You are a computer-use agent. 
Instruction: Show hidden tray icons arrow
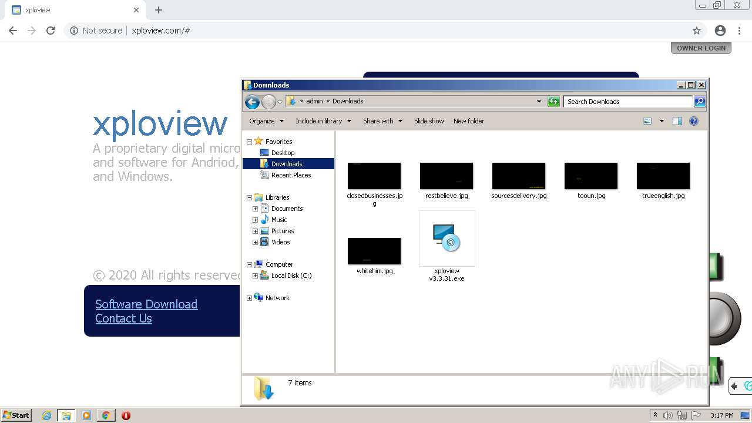tap(655, 415)
